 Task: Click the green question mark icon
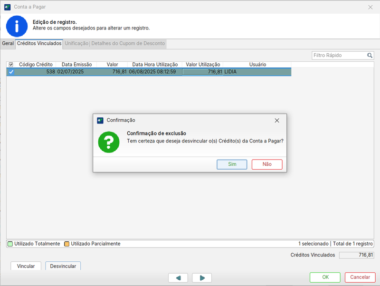point(109,142)
